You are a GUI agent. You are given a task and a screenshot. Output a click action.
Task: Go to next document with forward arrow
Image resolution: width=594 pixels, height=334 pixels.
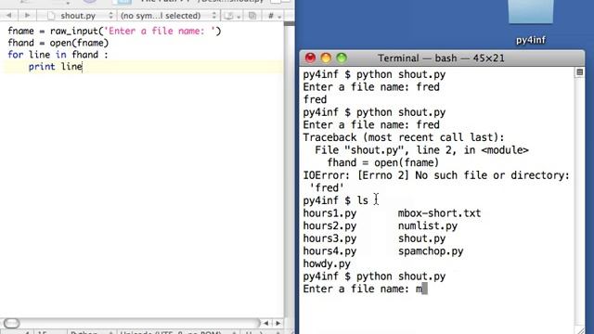27,16
